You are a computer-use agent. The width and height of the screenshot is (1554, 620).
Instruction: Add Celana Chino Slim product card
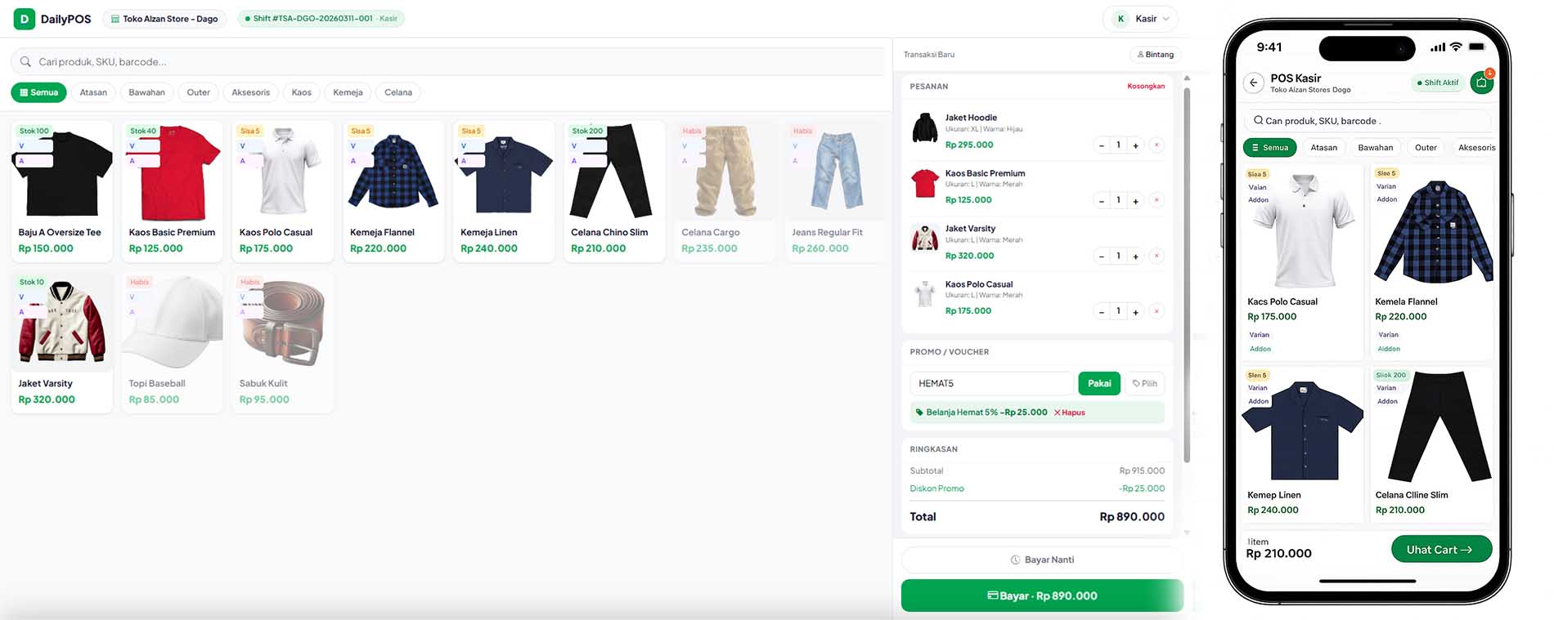tap(614, 191)
